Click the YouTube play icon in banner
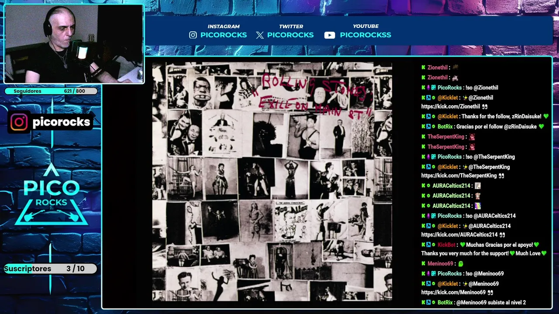The width and height of the screenshot is (559, 314). pyautogui.click(x=330, y=35)
